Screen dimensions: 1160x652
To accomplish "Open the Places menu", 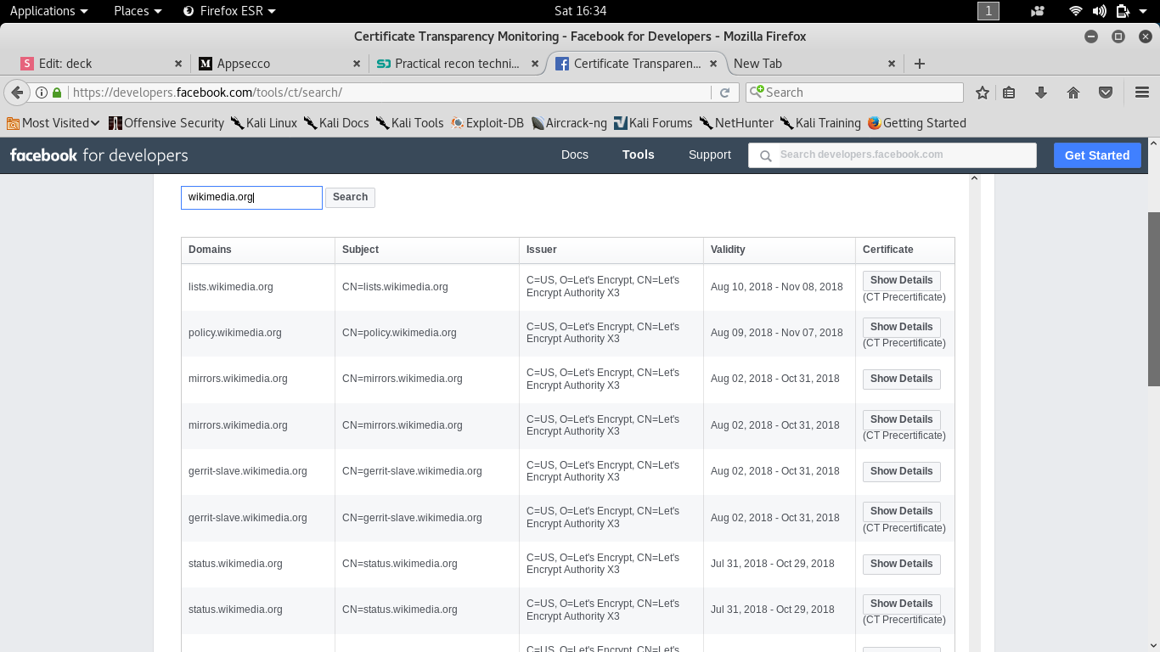I will pos(138,11).
